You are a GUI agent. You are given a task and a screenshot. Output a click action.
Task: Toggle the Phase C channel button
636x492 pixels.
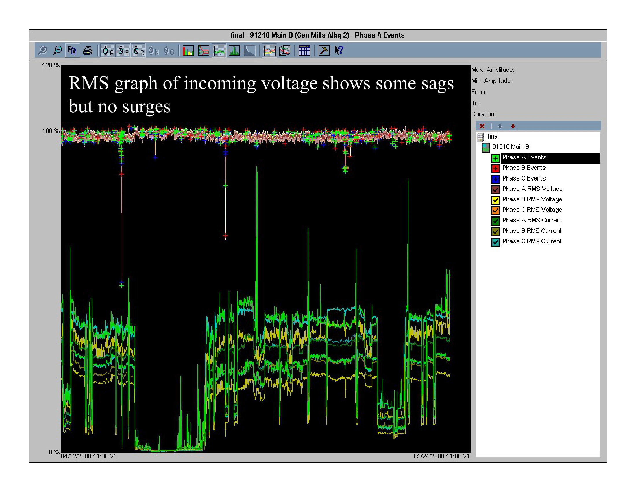tap(138, 51)
